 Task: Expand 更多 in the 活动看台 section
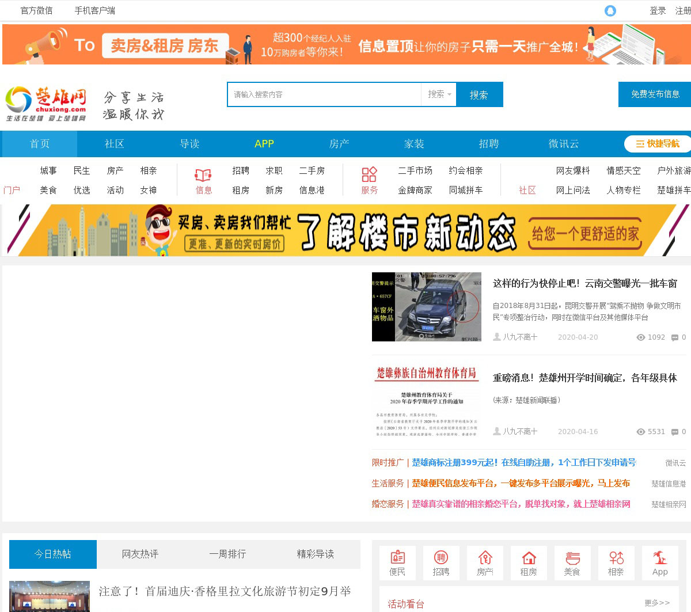coord(656,603)
